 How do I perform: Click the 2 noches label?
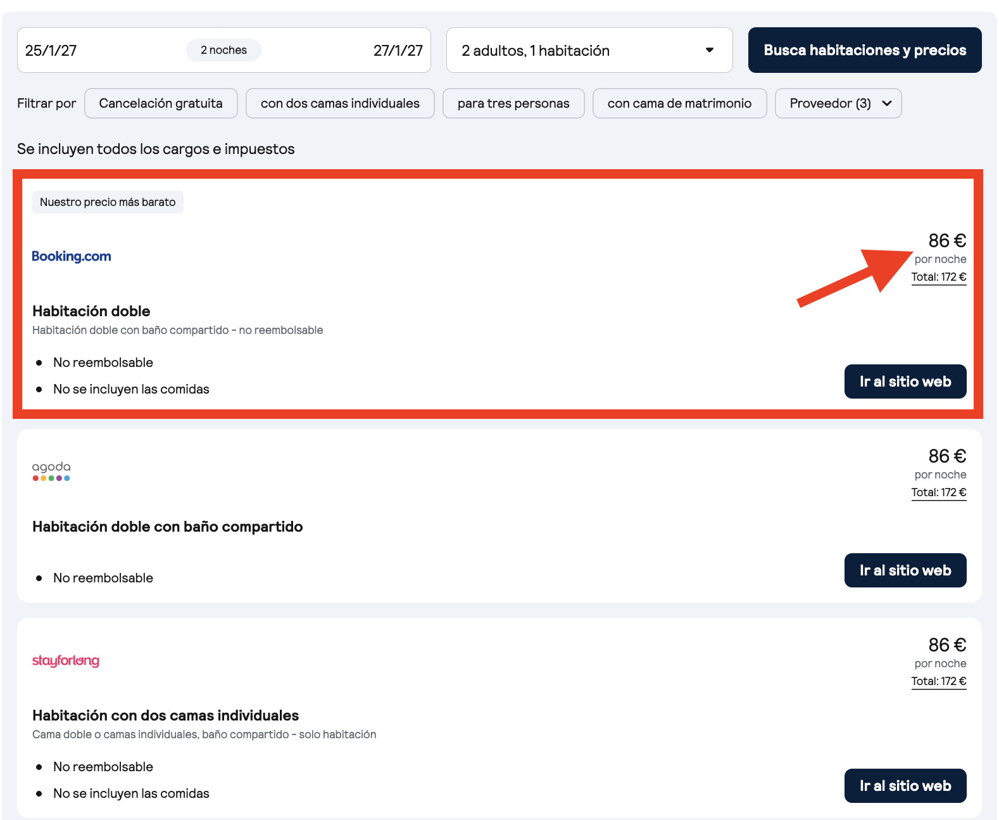pos(224,50)
